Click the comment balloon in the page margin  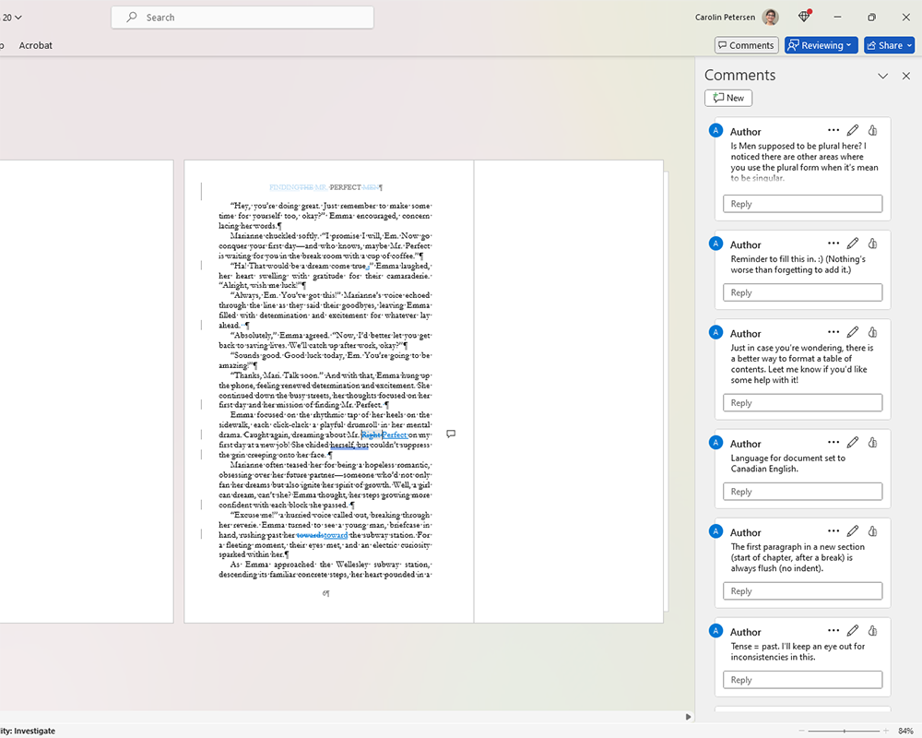(451, 434)
